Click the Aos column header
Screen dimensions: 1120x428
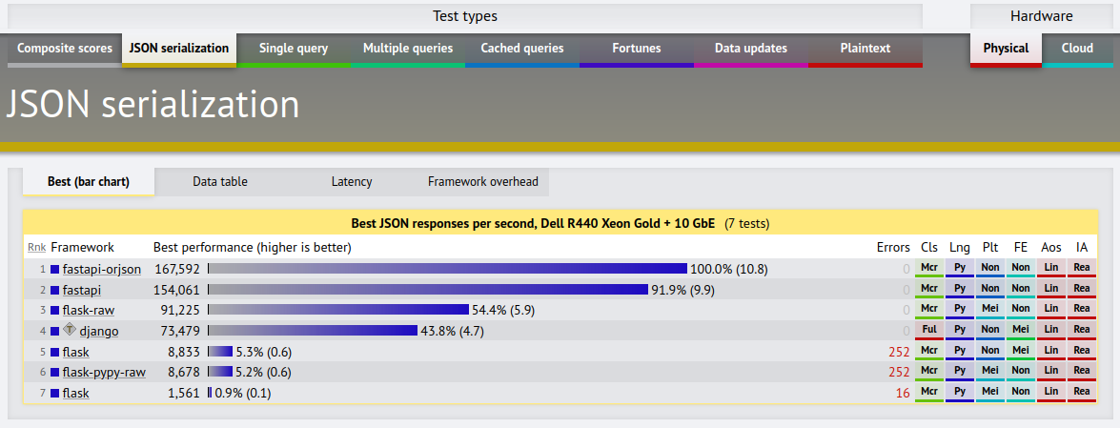[1050, 247]
